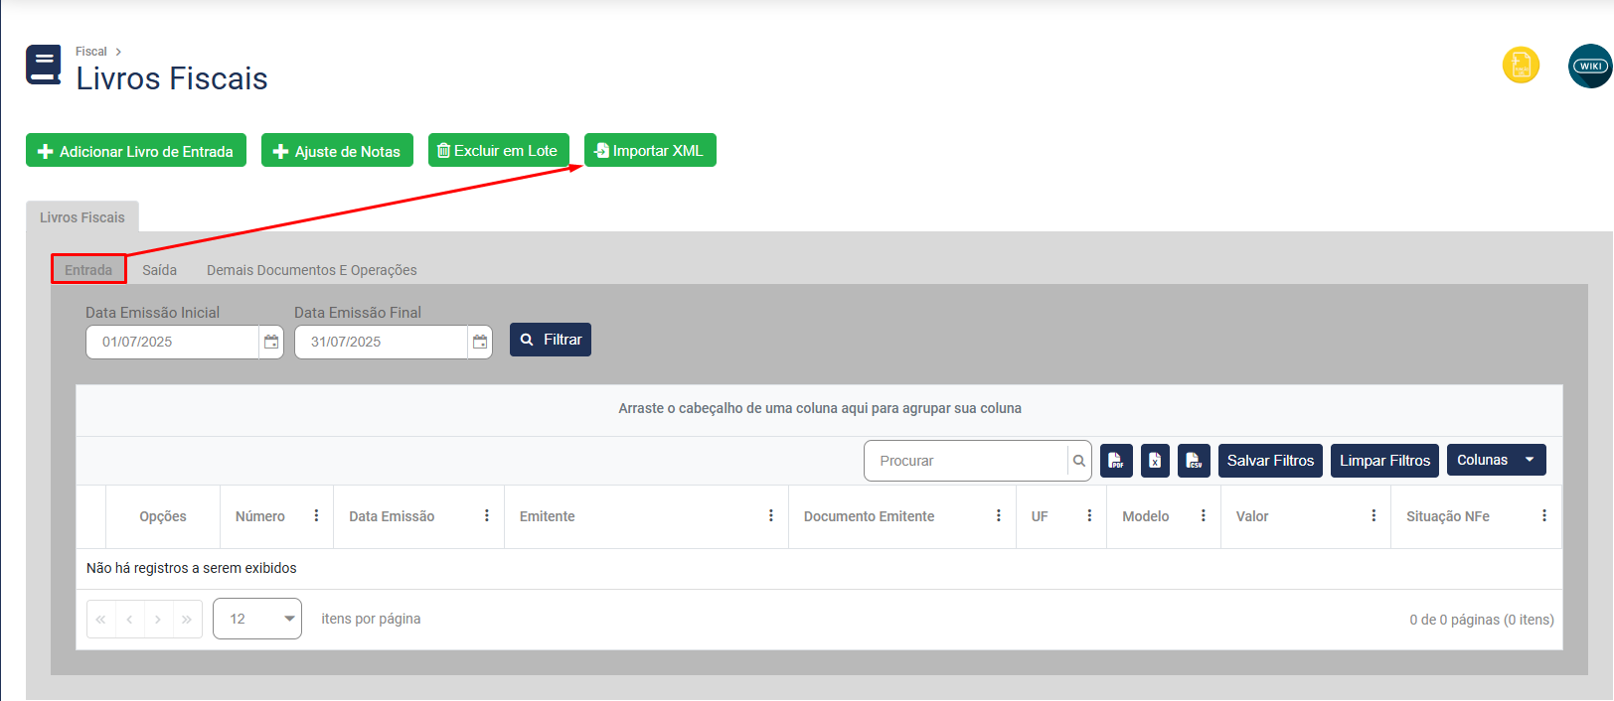Image resolution: width=1614 pixels, height=701 pixels.
Task: Click the column grouping drop area text
Action: 820,408
